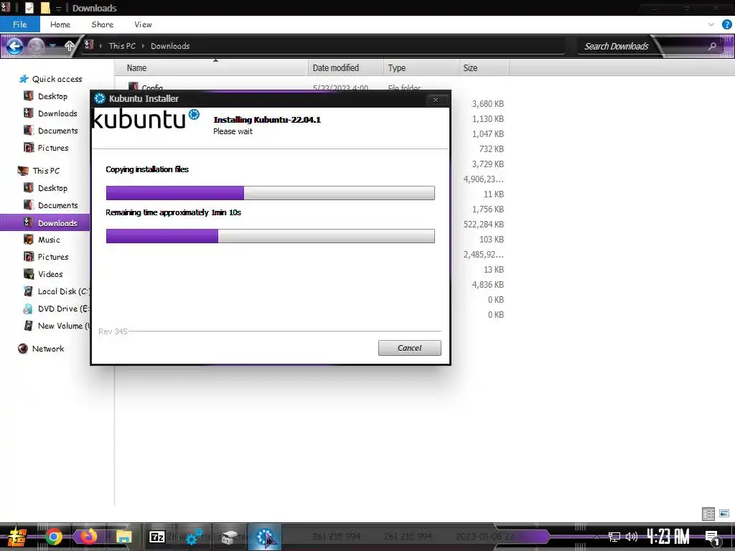
Task: Launch Firefox from the taskbar
Action: coord(88,537)
